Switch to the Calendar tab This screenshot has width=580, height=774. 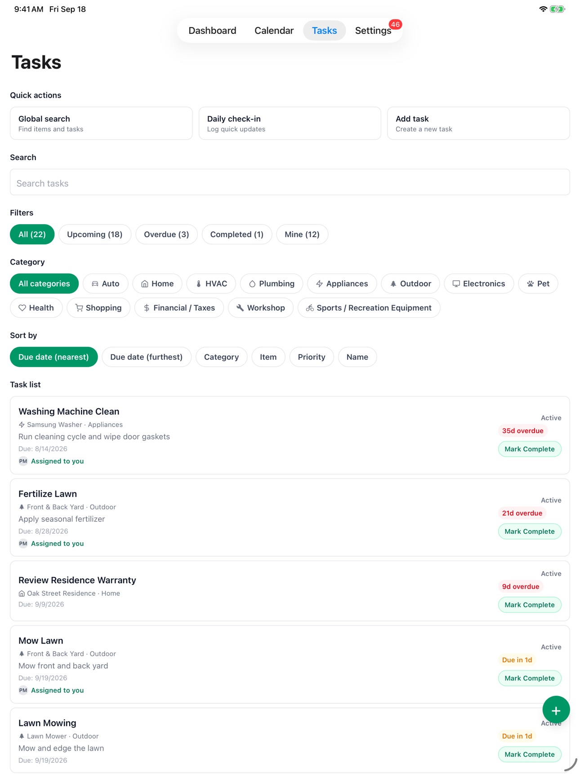click(274, 31)
